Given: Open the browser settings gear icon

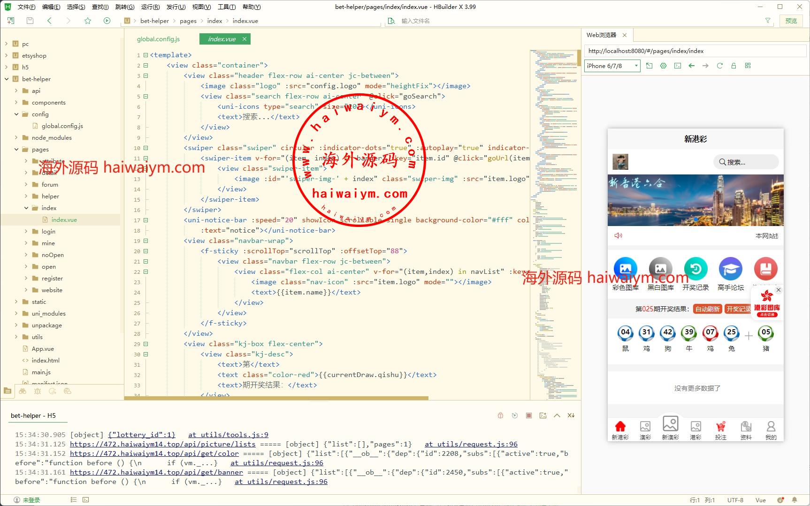Looking at the screenshot, I should (x=663, y=66).
